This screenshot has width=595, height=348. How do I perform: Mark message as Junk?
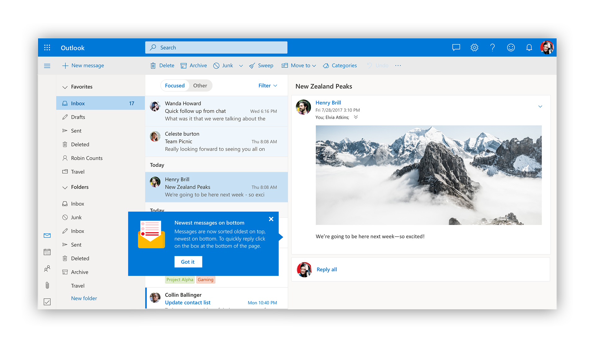point(223,66)
